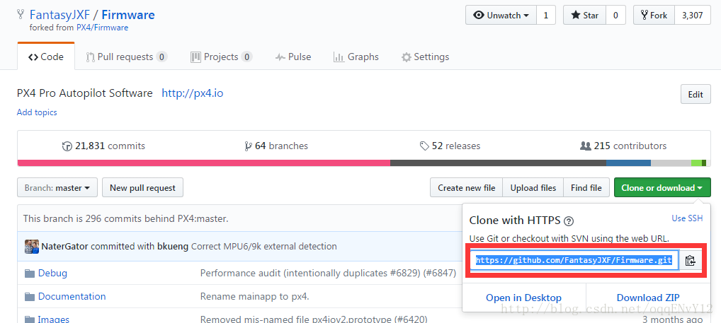Click the Edit description button

pyautogui.click(x=696, y=95)
